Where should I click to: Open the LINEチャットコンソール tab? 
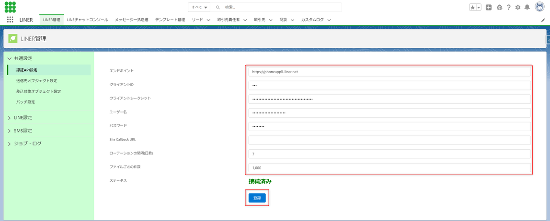(87, 20)
